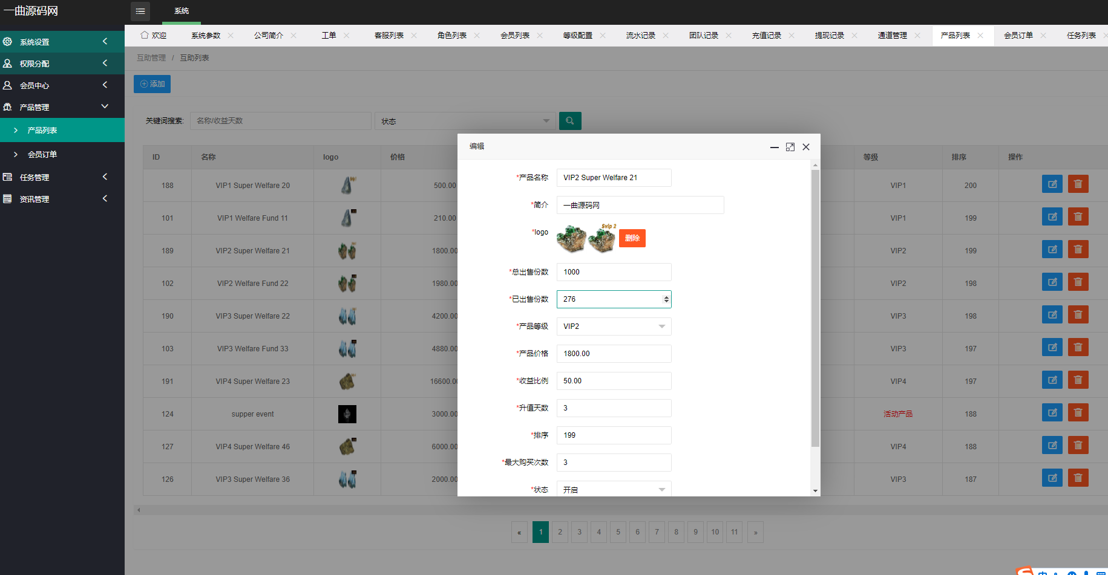
Task: Click the green search magnifier button
Action: (x=569, y=121)
